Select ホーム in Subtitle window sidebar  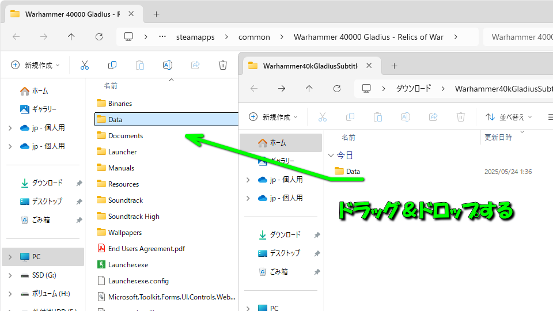pos(281,143)
